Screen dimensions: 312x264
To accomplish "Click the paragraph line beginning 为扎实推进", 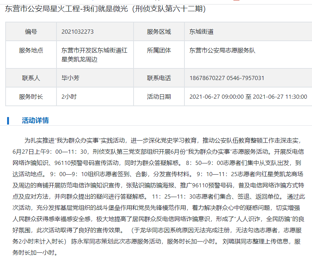I will [x=163, y=141].
